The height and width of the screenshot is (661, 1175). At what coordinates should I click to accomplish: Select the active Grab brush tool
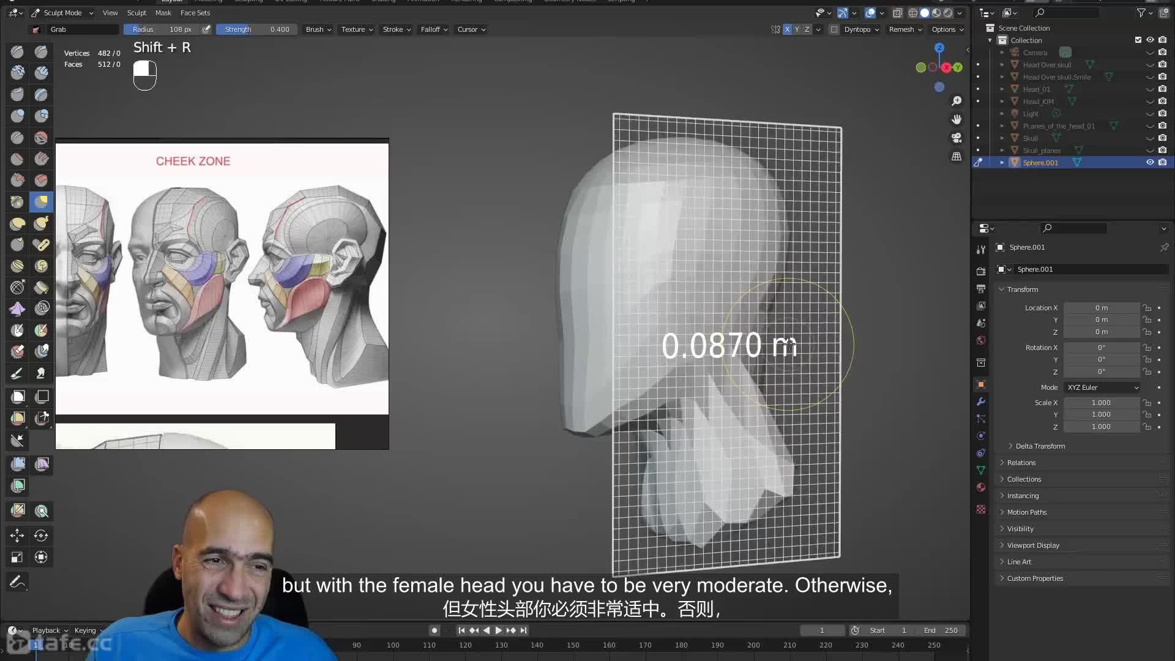click(41, 202)
